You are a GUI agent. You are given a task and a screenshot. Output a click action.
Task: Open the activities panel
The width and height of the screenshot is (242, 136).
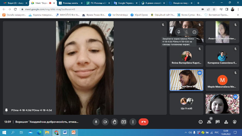[x=226, y=122]
